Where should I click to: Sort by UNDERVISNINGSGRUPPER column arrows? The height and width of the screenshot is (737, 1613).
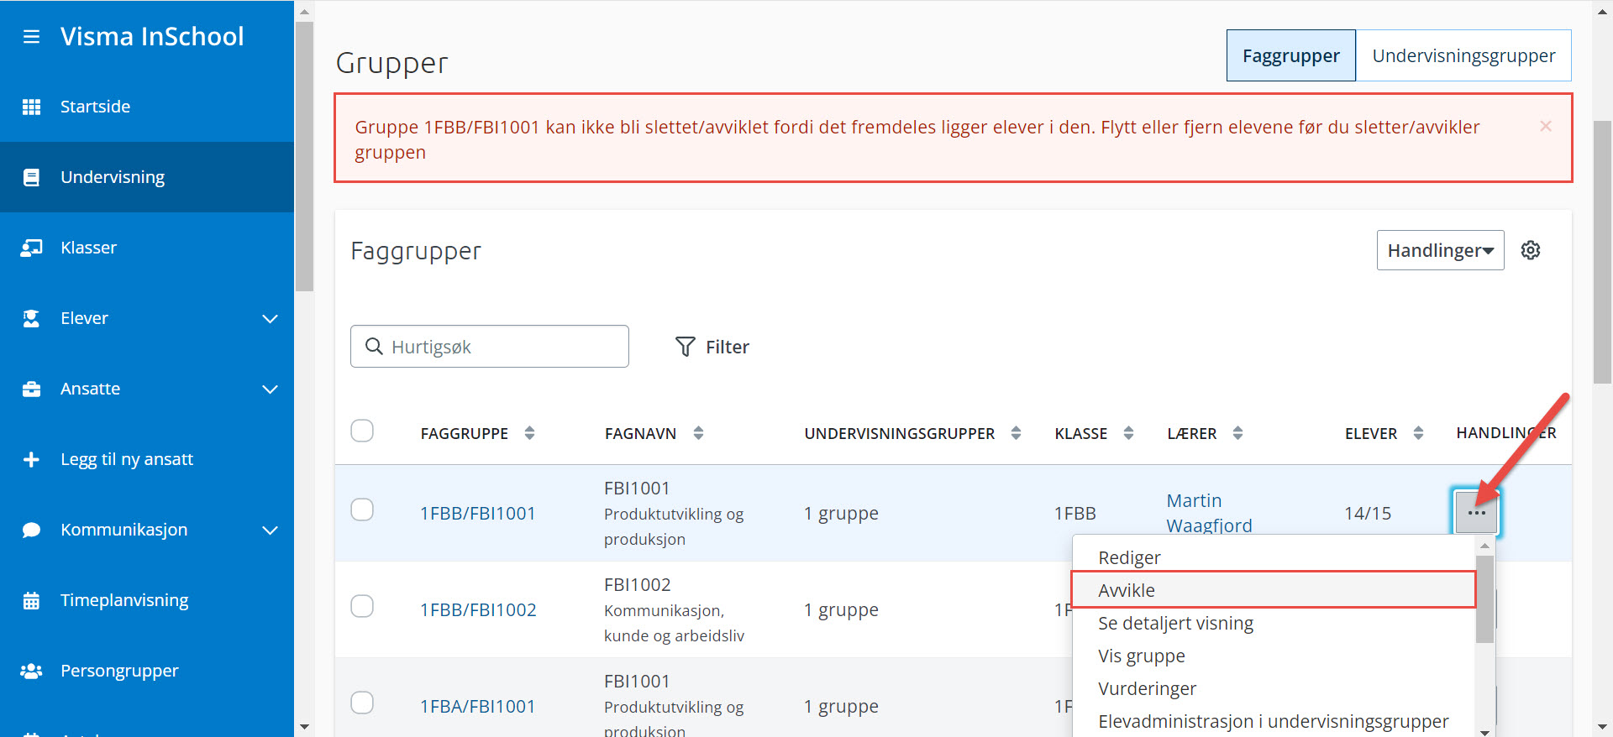click(1016, 433)
